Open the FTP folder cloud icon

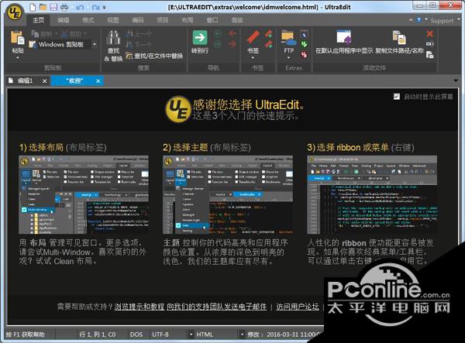pyautogui.click(x=288, y=38)
